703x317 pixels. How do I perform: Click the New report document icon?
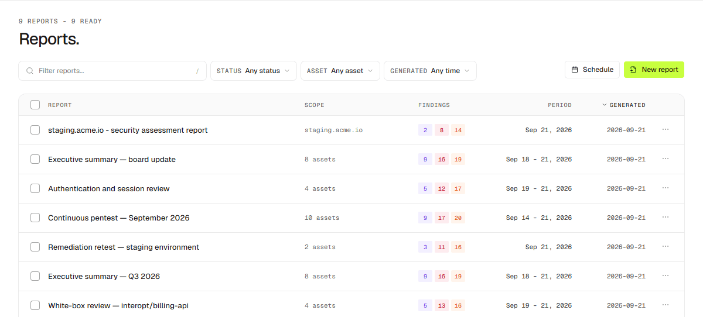[633, 70]
